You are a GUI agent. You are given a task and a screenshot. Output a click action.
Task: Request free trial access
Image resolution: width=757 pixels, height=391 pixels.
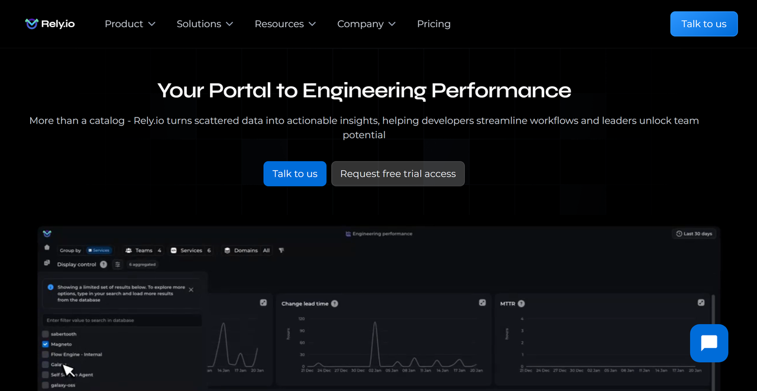[398, 174]
